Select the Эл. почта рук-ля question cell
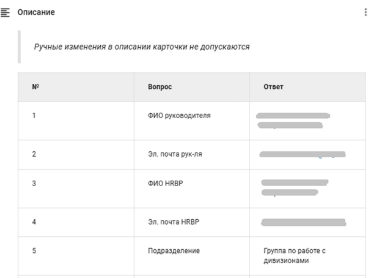The image size is (379, 278). pos(192,154)
